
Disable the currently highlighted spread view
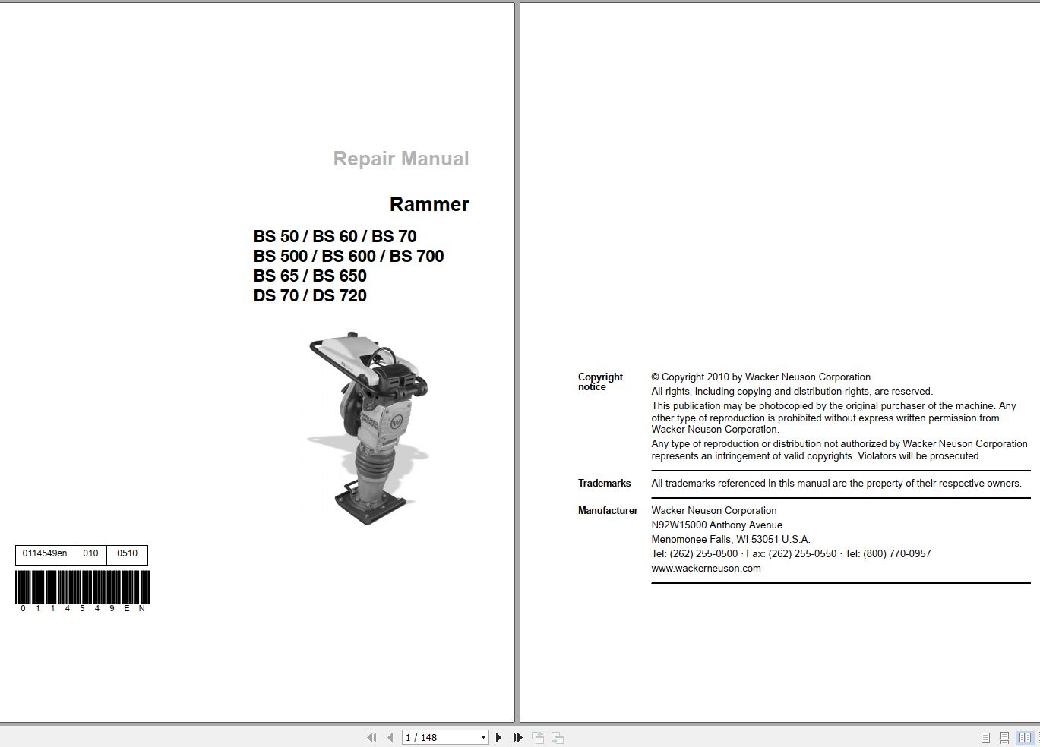(1024, 737)
